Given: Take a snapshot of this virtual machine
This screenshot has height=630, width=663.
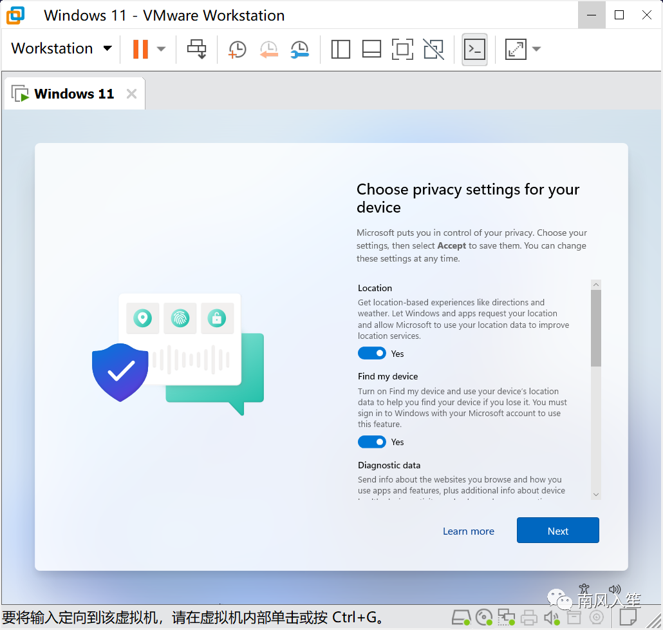Looking at the screenshot, I should point(238,50).
